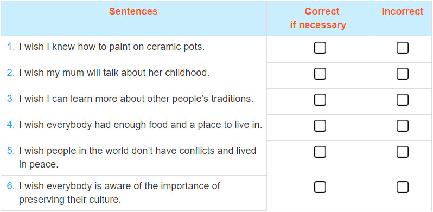Check Correct box for sentence 3 about traditions
Viewport: 433px width, 212px height.
(x=320, y=100)
